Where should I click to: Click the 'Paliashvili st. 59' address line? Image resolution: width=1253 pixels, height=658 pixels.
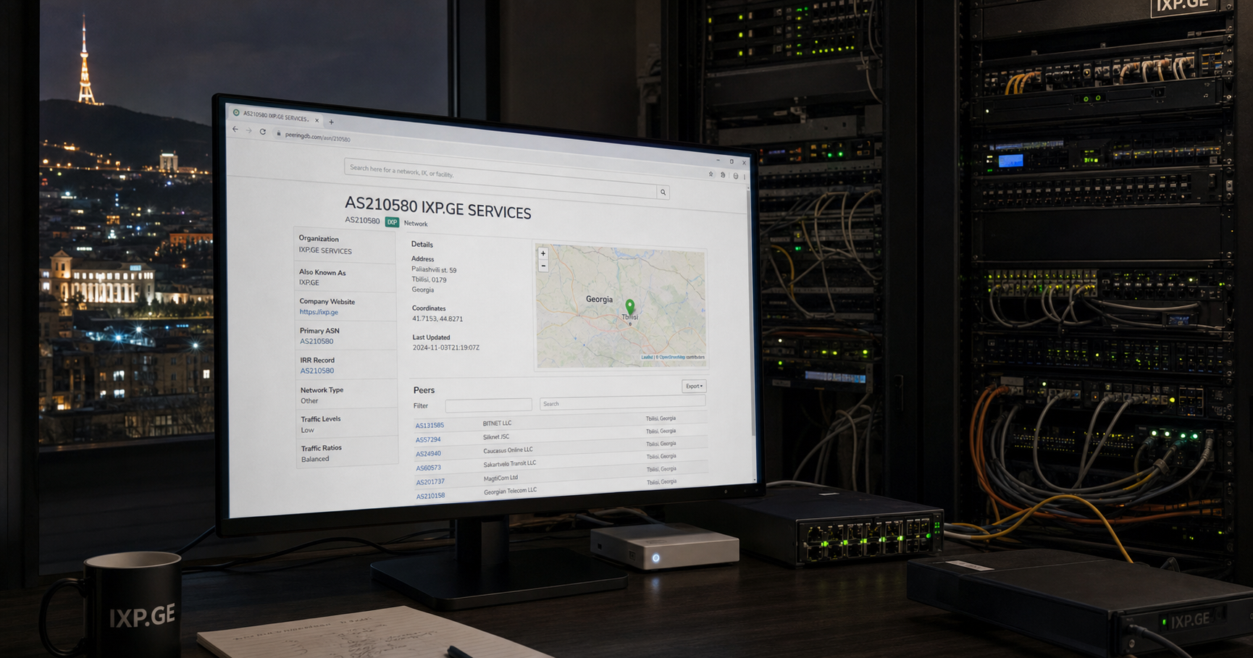tap(434, 270)
